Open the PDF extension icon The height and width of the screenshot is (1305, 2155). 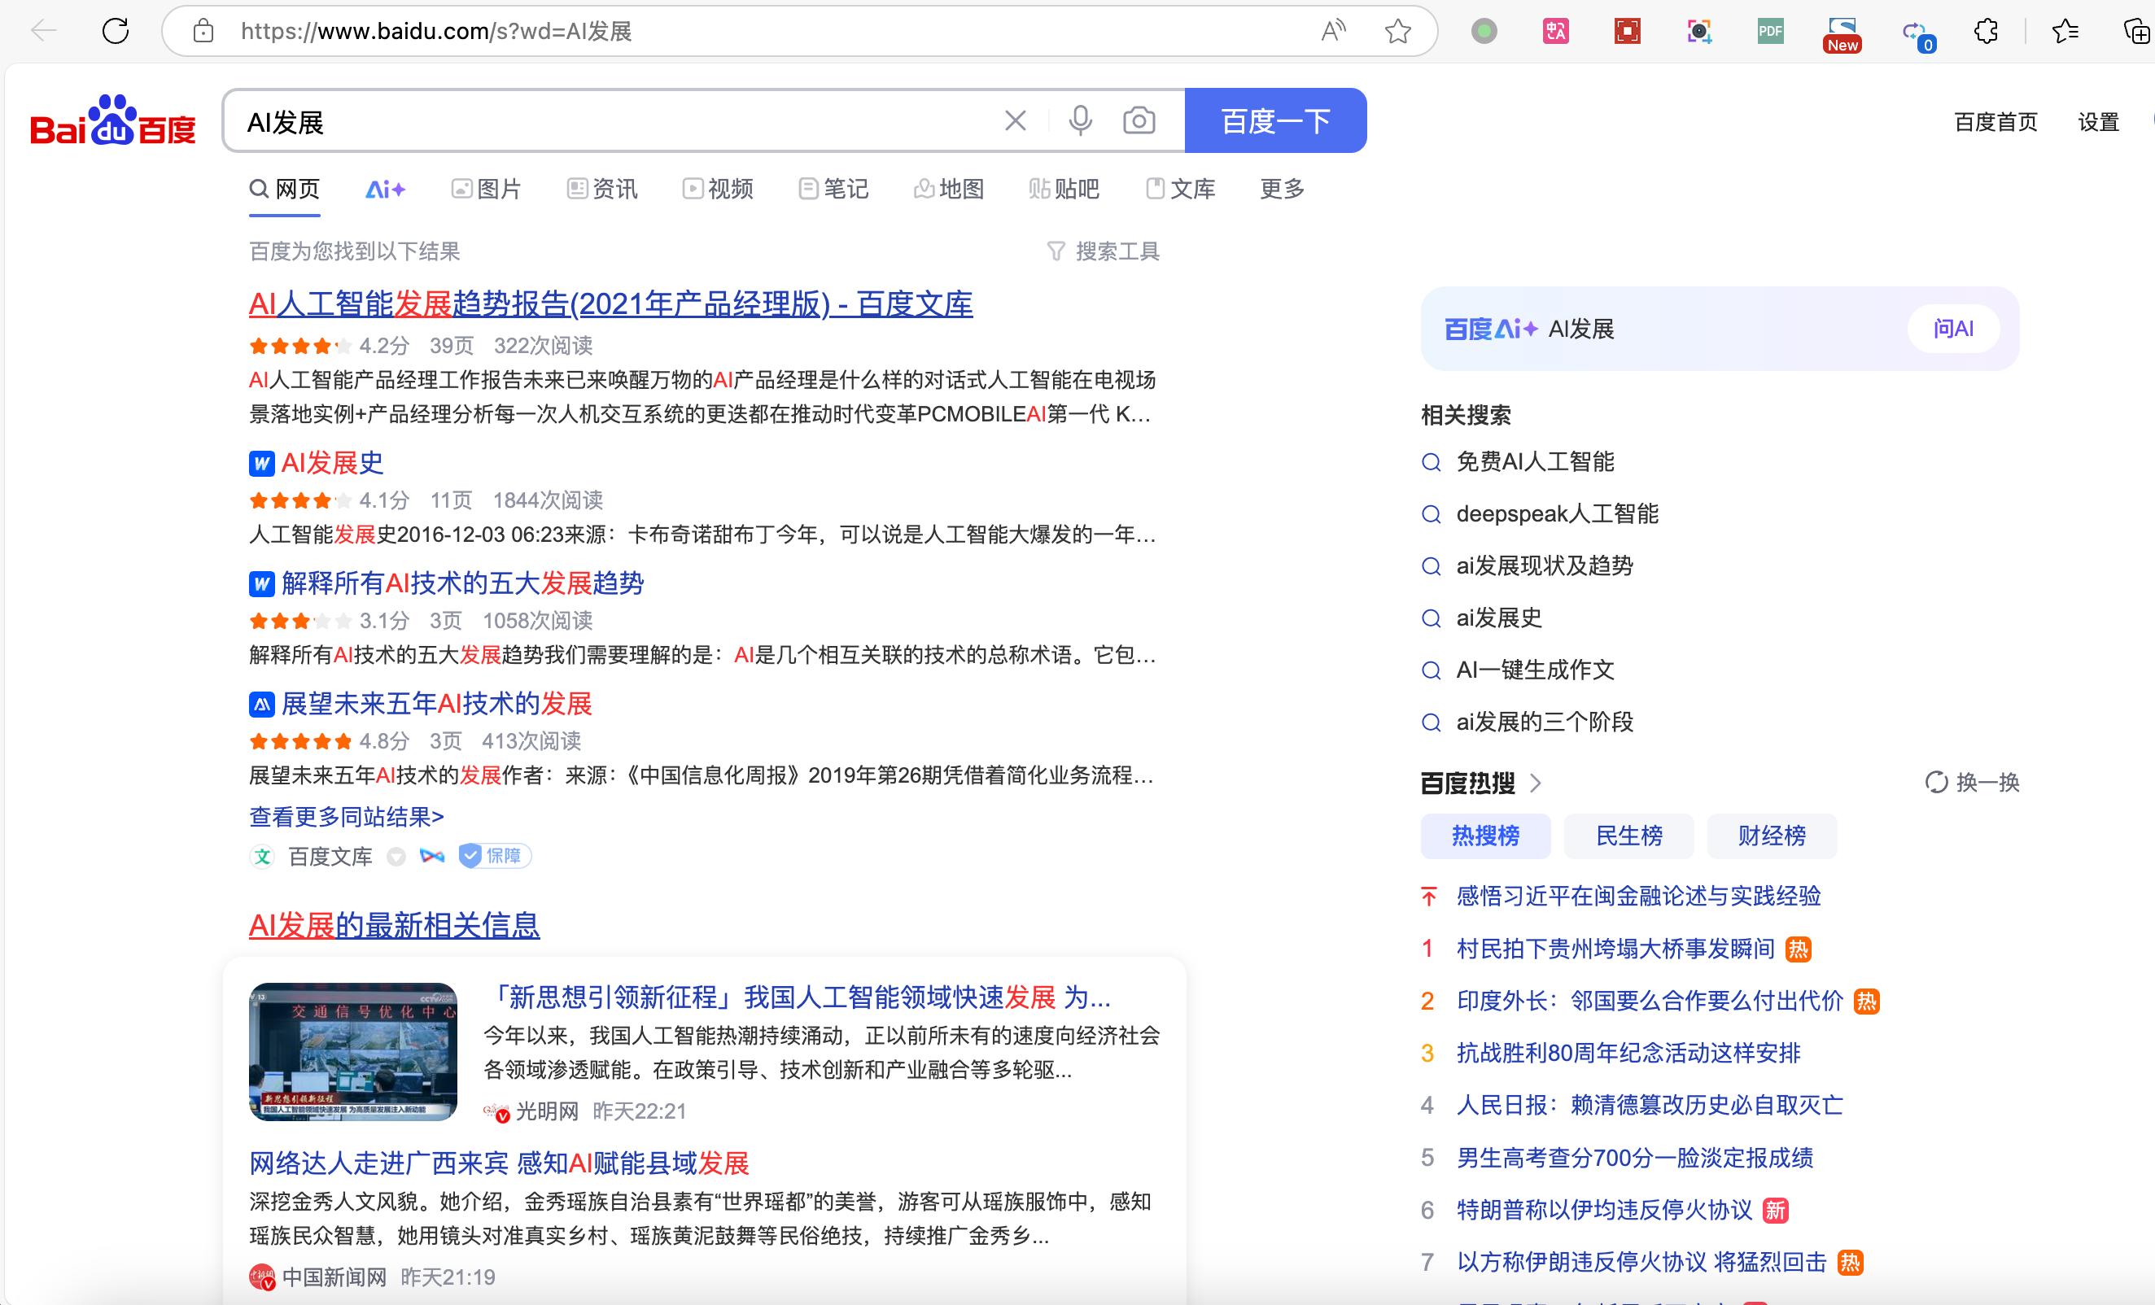pyautogui.click(x=1770, y=32)
